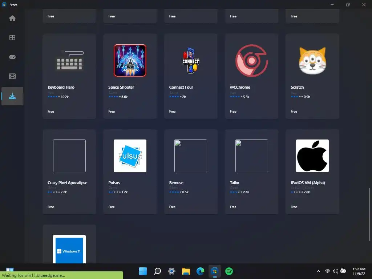The image size is (372, 279).
Task: Click the Space Shooter title text
Action: [121, 87]
